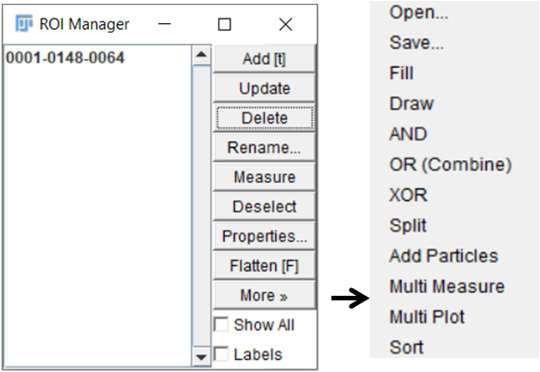The height and width of the screenshot is (372, 540).
Task: Click the Update button
Action: 264,88
